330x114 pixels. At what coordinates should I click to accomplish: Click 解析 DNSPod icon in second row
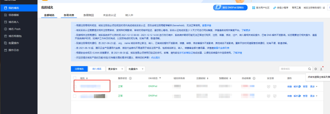(x=299, y=96)
